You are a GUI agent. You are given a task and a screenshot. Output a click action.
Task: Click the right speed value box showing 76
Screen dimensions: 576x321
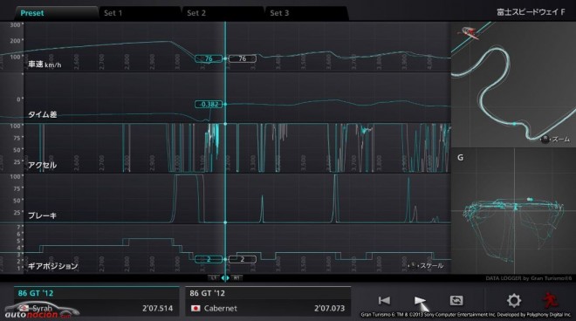243,58
